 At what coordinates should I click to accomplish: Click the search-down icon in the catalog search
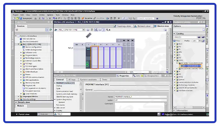(199, 37)
